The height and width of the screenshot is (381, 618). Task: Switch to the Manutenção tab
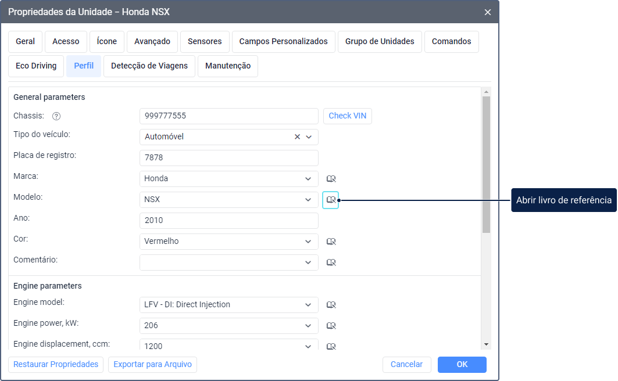point(228,66)
